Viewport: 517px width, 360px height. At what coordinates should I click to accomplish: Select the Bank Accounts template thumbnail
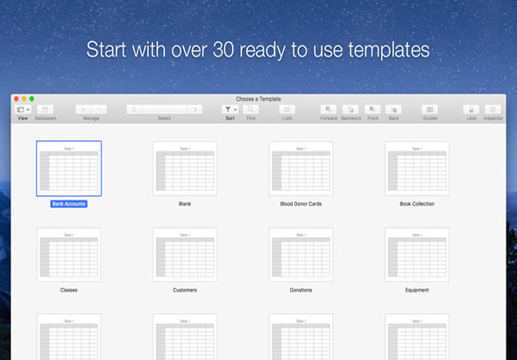(69, 168)
